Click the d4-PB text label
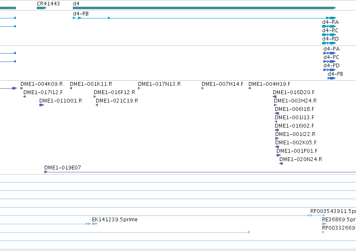Viewport: 356px width, 251px height. point(335,74)
